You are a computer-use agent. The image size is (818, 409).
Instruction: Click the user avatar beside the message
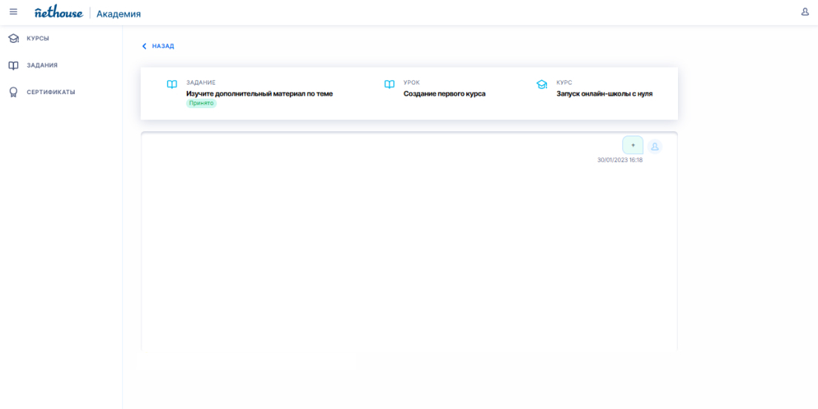[x=655, y=147]
